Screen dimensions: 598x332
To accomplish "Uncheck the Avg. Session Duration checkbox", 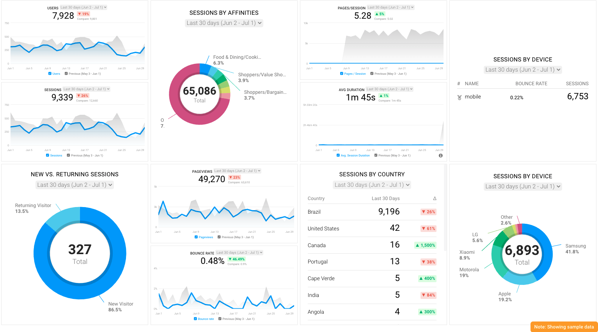I will (x=338, y=155).
